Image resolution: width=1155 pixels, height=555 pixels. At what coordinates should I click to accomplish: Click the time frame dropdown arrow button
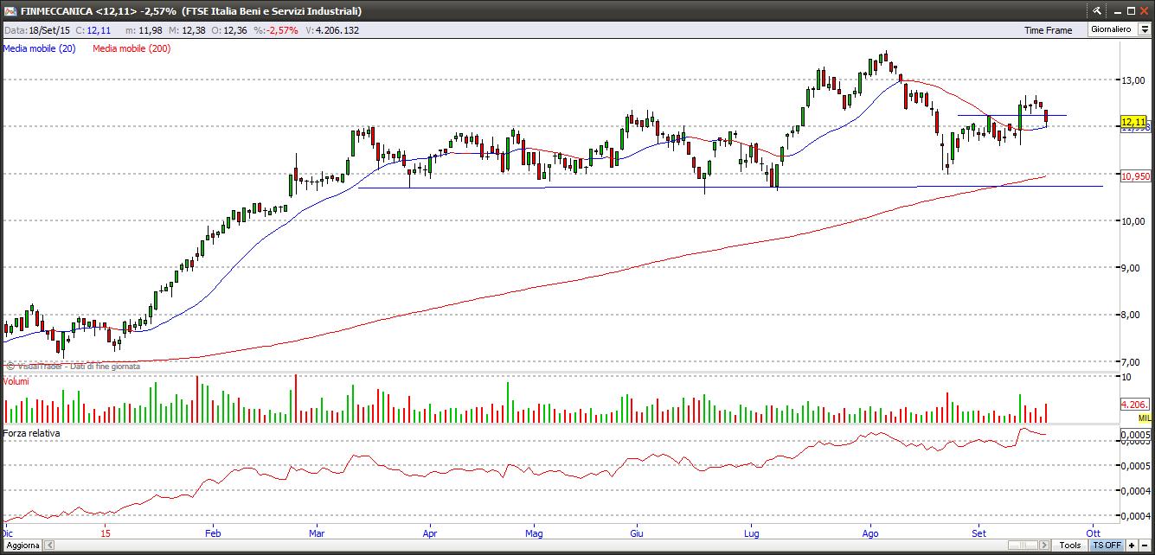coord(1144,29)
